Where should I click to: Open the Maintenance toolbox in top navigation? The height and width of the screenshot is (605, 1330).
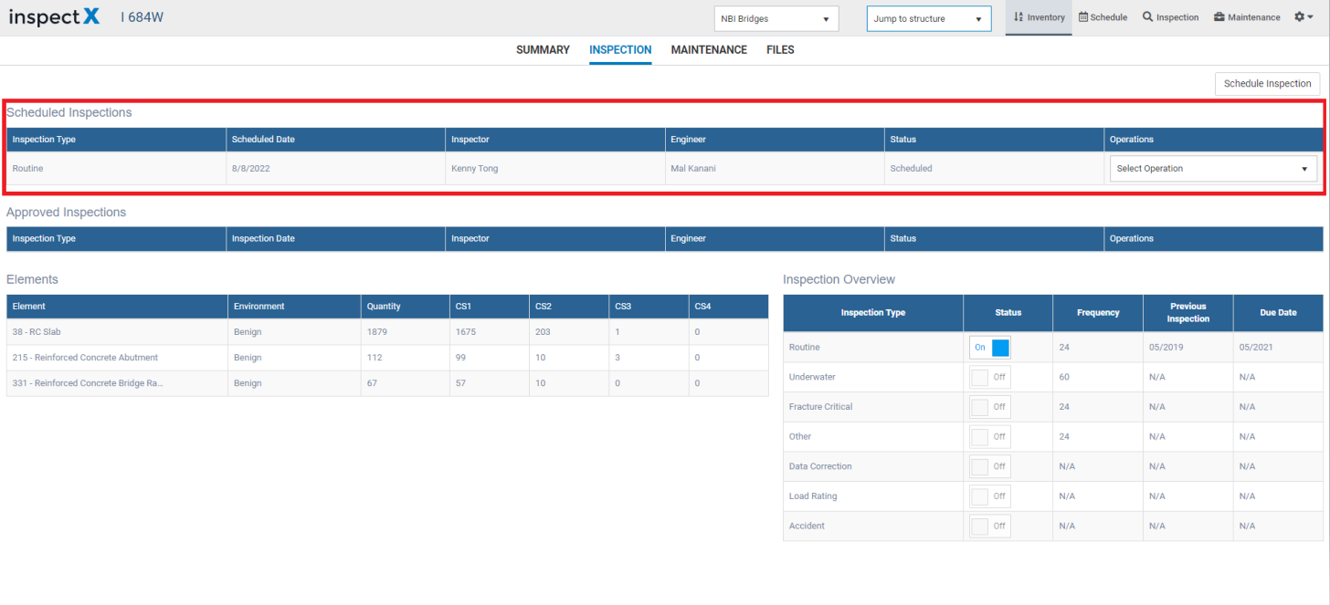tap(1247, 17)
